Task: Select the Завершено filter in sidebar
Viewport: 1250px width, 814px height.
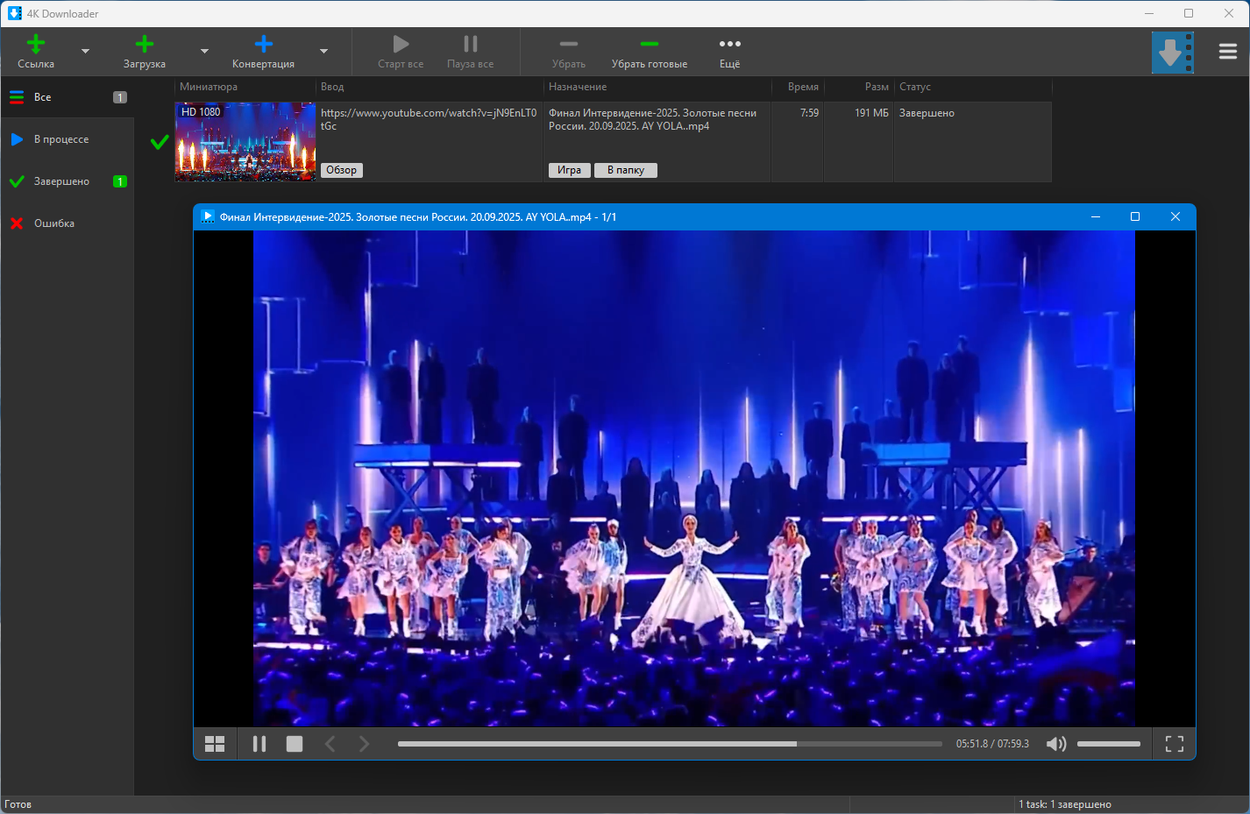Action: (x=61, y=181)
